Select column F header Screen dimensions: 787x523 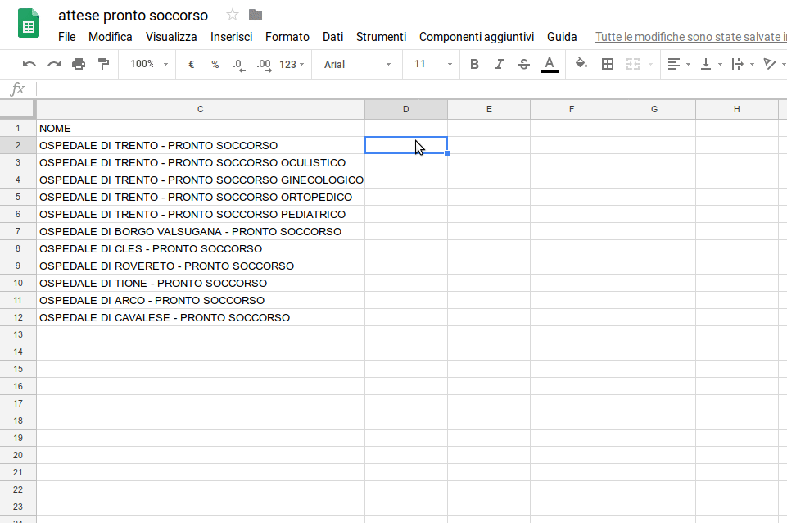(x=571, y=109)
